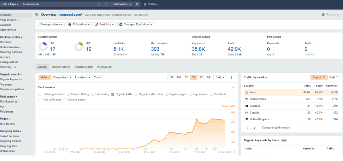The height and width of the screenshot is (161, 343).
Task: Clear the houssed.com search field
Action: [x=106, y=4]
